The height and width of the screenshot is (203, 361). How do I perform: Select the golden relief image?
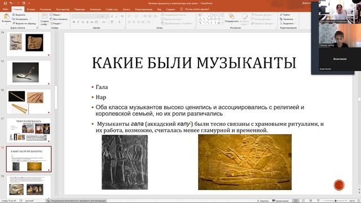245,162
